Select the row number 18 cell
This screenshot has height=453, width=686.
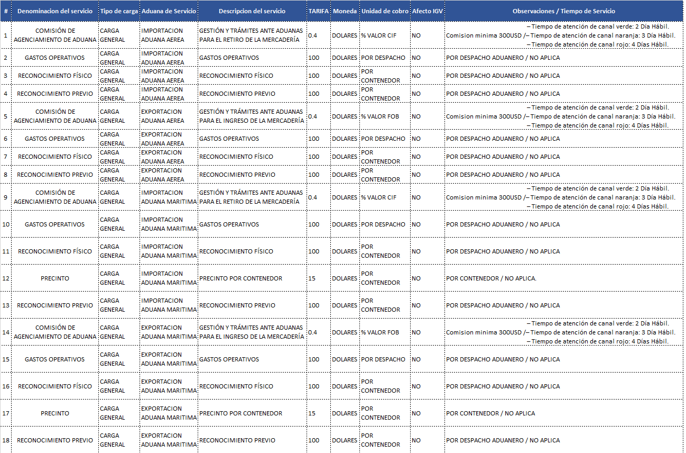click(x=6, y=440)
